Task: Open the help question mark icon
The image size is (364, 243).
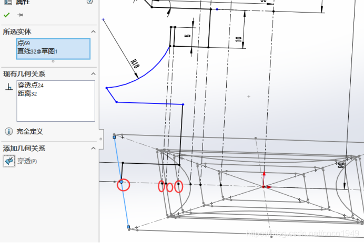Action: (x=89, y=2)
